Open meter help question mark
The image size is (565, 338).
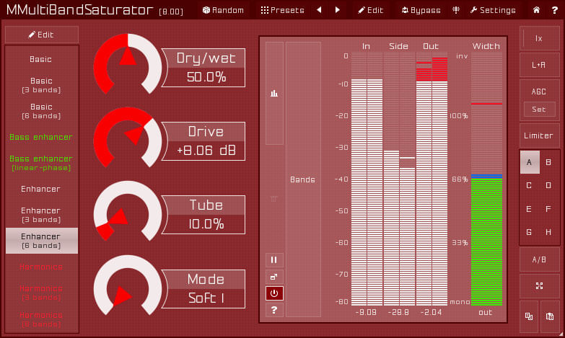pos(274,310)
